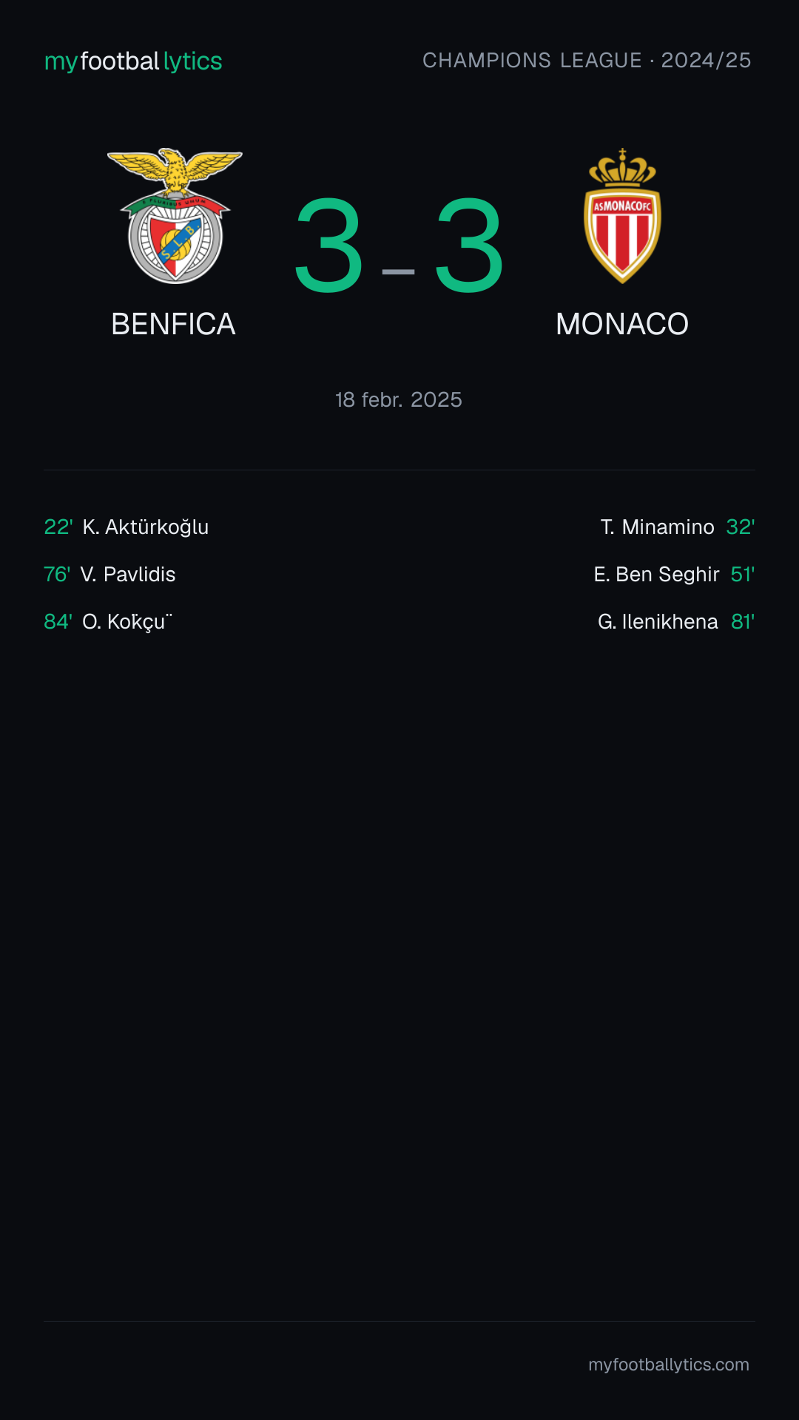Select scorer V. Pavlidis
The image size is (799, 1420).
(128, 575)
